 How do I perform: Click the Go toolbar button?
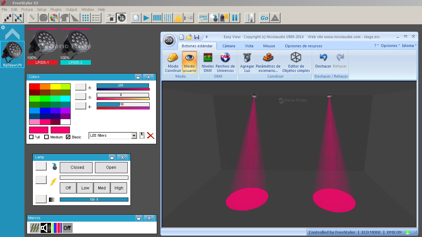pos(265,18)
